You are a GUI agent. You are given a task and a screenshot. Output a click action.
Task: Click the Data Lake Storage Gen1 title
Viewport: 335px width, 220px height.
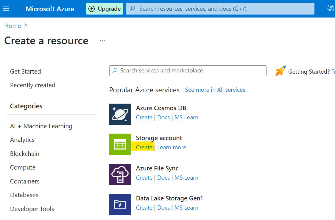(169, 198)
